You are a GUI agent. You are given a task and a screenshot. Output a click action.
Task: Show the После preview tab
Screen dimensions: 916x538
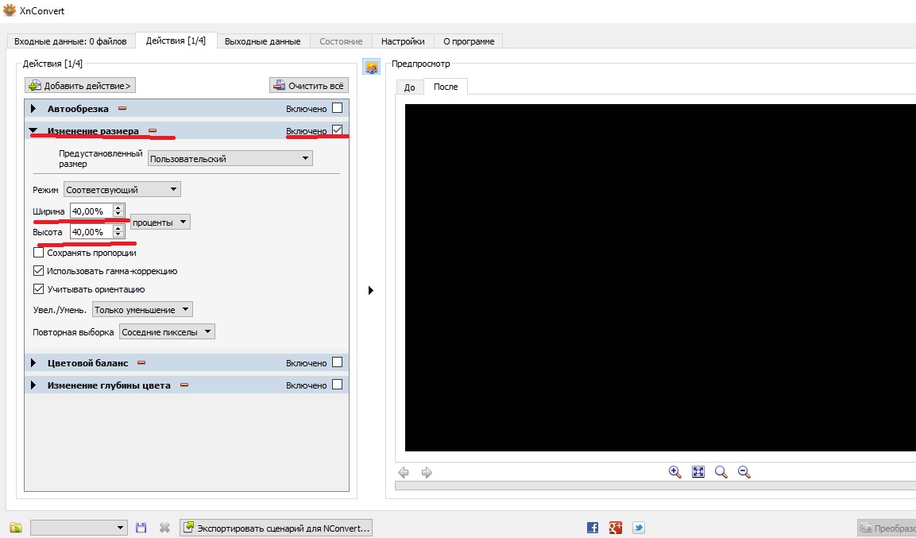pos(446,87)
